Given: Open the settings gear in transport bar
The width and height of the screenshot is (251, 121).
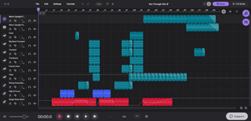Looking at the screenshot, I should 147,117.
